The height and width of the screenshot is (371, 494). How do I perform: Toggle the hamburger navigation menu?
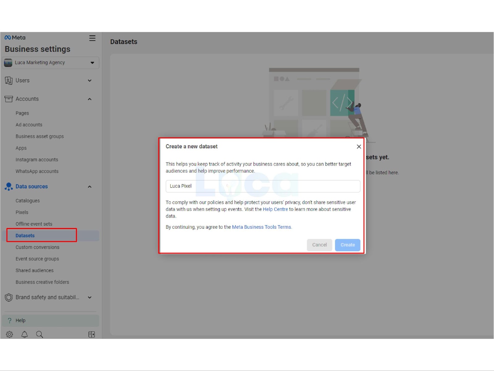click(92, 38)
